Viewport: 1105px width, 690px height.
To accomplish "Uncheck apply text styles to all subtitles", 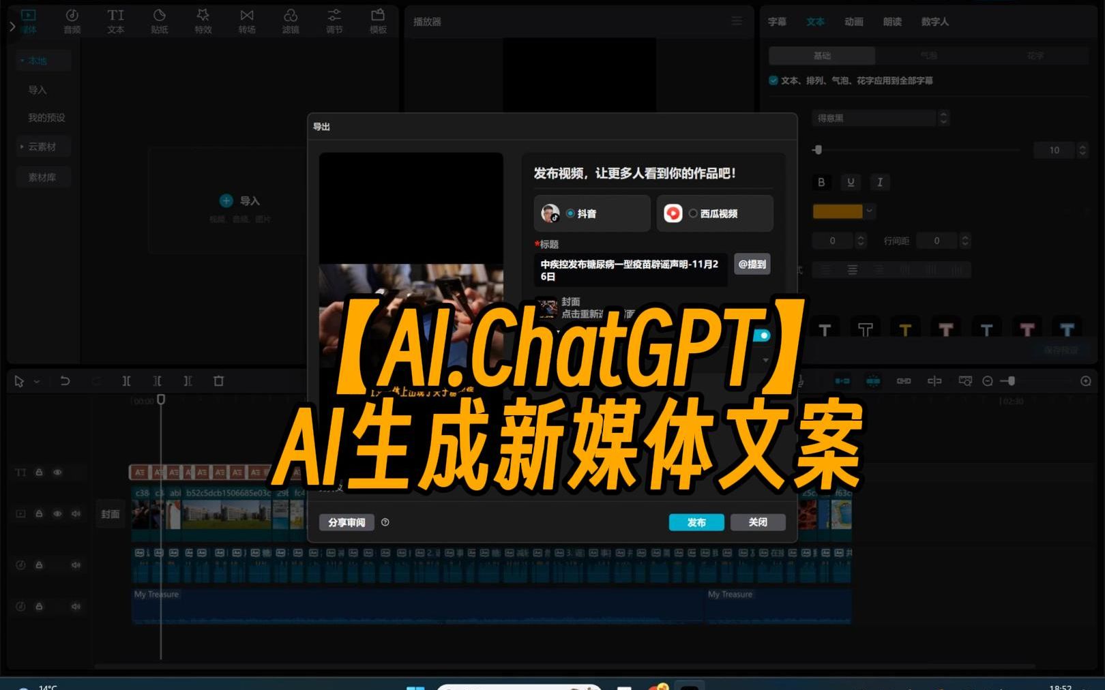I will click(x=773, y=80).
